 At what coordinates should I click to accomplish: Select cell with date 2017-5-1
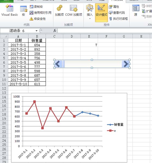(18, 45)
